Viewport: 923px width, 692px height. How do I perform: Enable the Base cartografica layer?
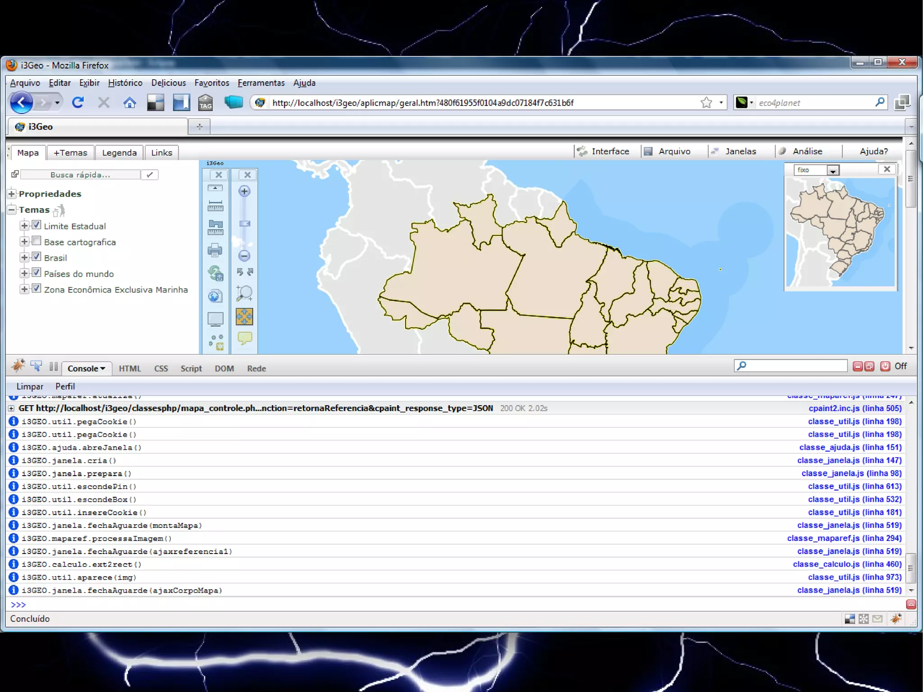[37, 241]
